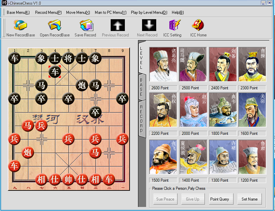Open RecordBase via toolbar folder icon

click(x=55, y=25)
